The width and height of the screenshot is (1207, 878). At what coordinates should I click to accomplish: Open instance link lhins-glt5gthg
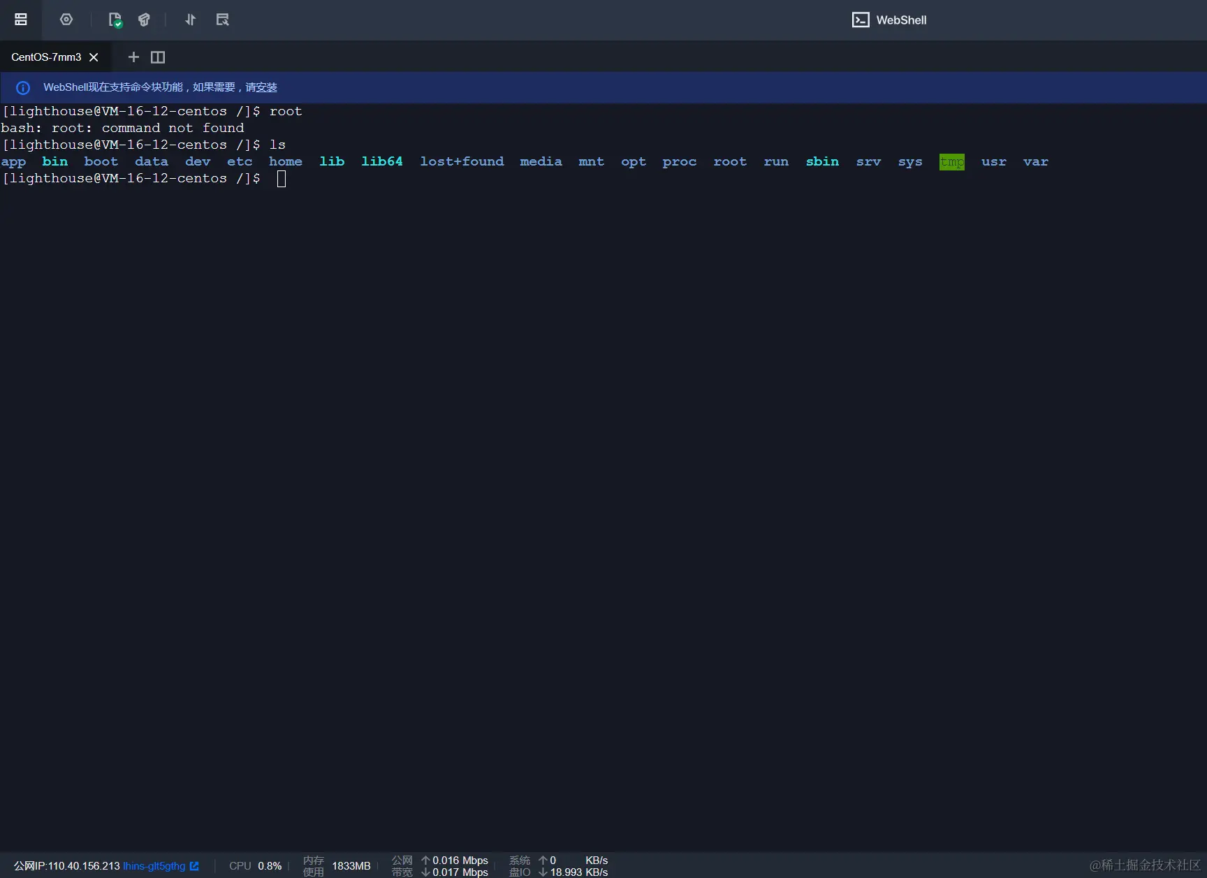point(154,866)
